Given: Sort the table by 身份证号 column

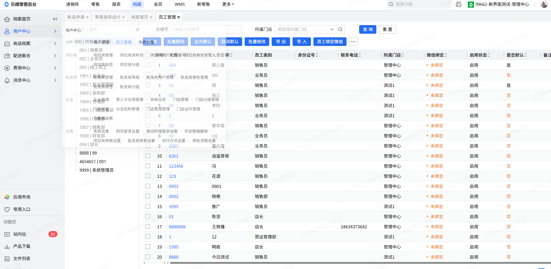Looking at the screenshot, I should coord(317,55).
